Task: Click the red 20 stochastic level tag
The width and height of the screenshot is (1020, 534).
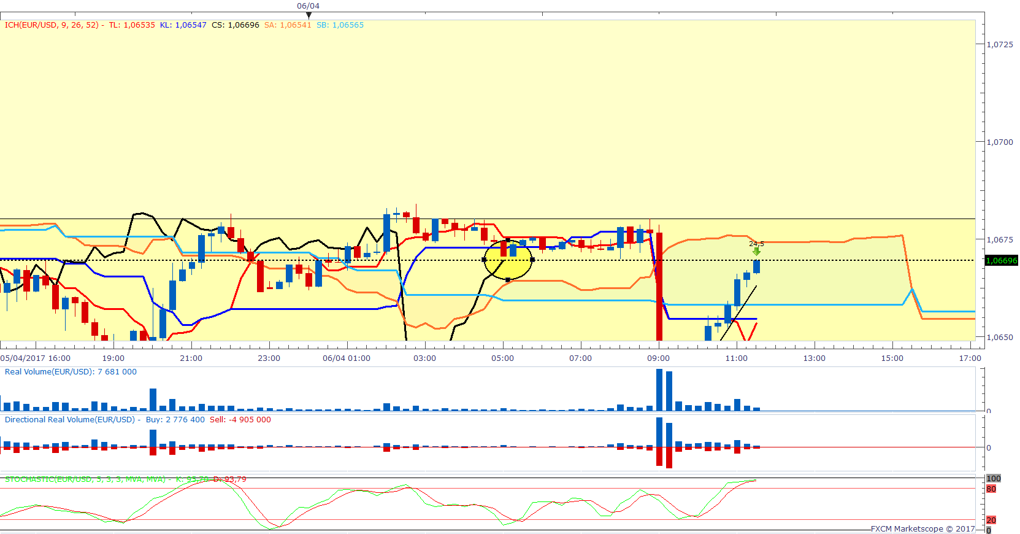Action: point(991,520)
